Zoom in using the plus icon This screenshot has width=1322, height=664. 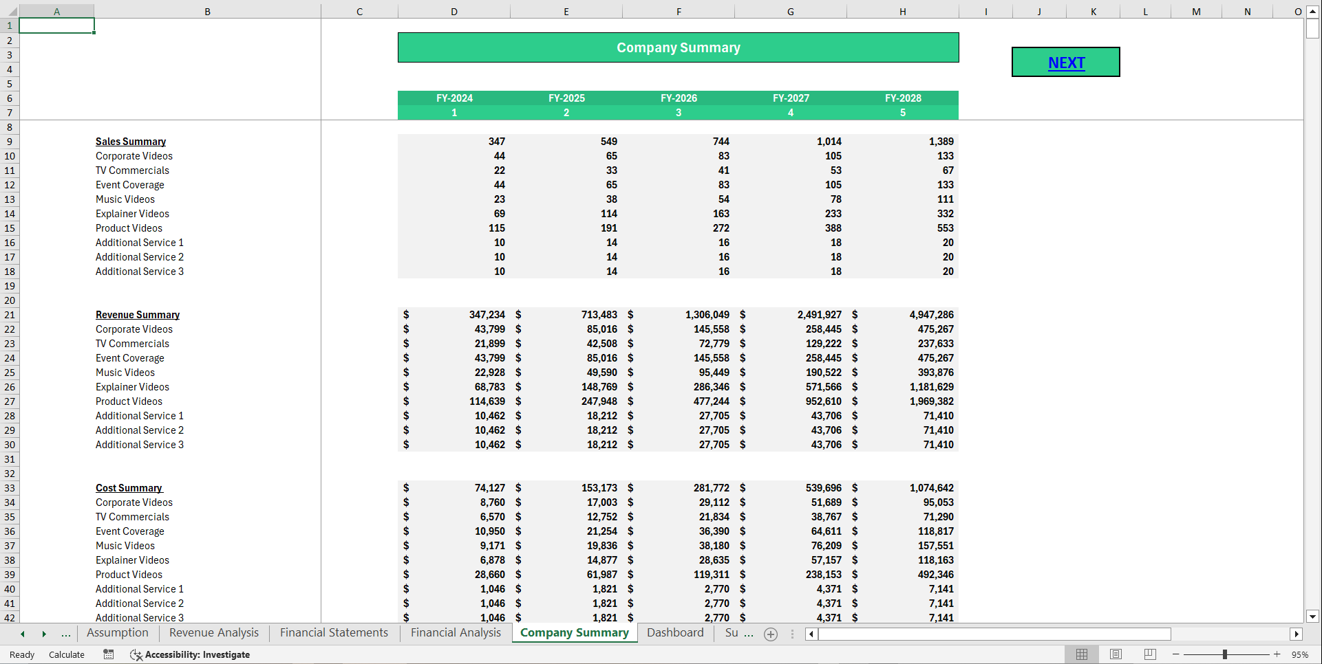tap(1279, 654)
